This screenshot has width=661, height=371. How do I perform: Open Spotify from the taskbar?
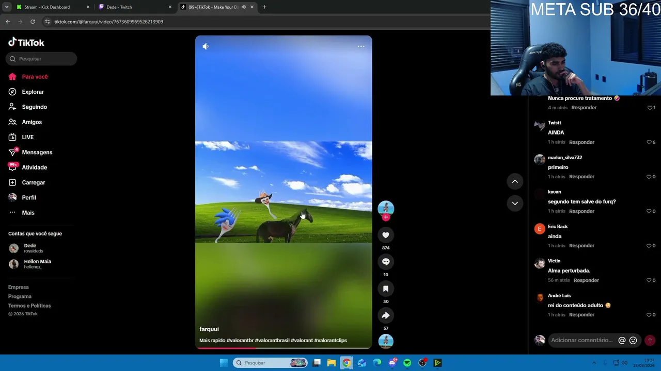(407, 363)
